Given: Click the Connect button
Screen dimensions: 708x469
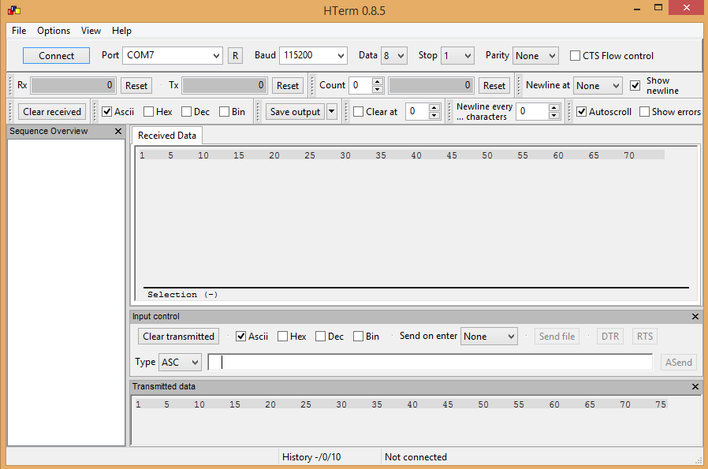Looking at the screenshot, I should click(x=55, y=55).
